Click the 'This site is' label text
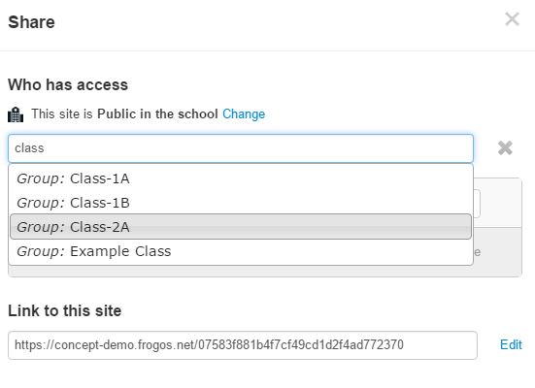The height and width of the screenshot is (388, 535). 62,113
